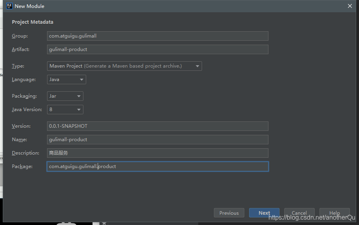Click the Group: label
The image size is (359, 225).
click(x=20, y=36)
